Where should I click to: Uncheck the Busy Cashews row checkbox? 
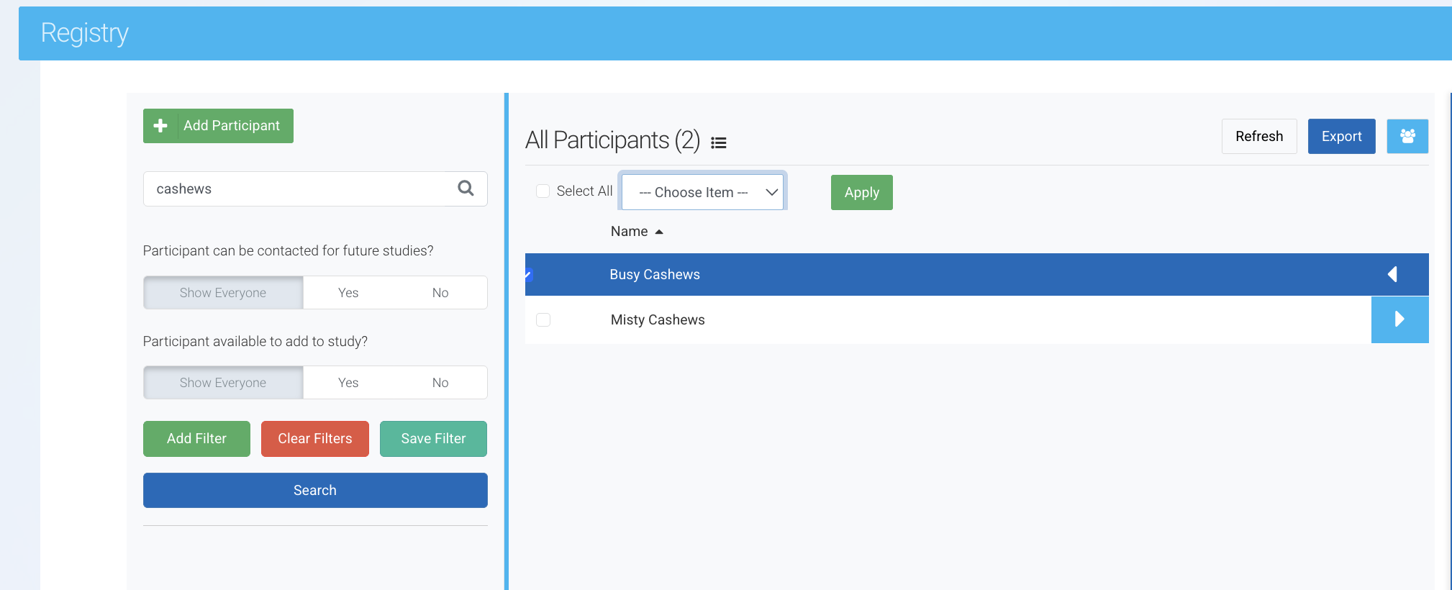[530, 274]
